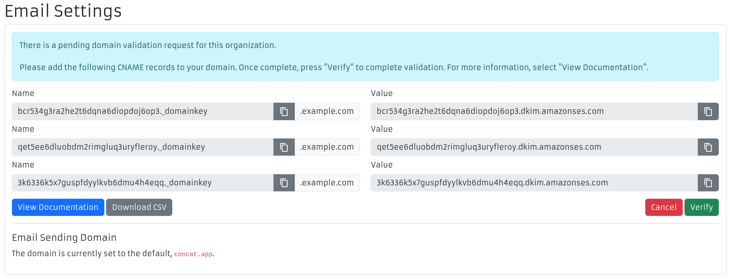The image size is (730, 279).
Task: Click the Email Sending Domain heading
Action: click(x=64, y=238)
